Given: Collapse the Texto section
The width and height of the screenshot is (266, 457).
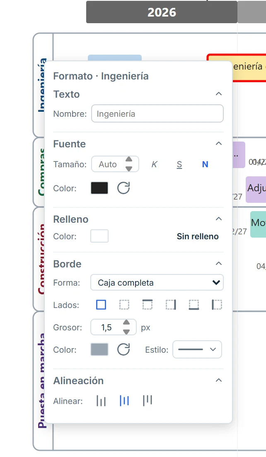Looking at the screenshot, I should pos(218,94).
